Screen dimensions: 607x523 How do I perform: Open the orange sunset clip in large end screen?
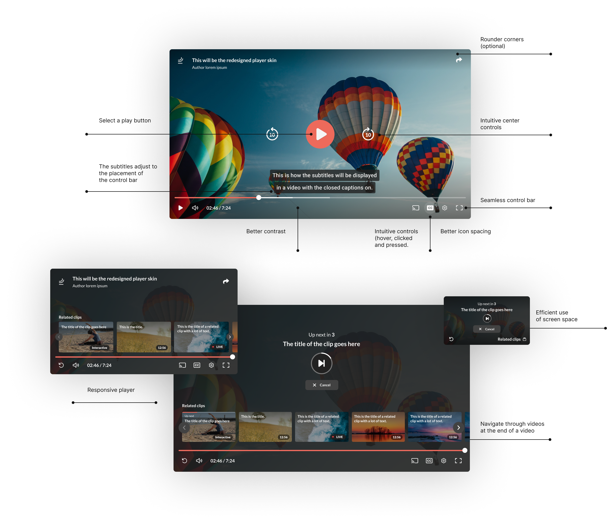pyautogui.click(x=378, y=427)
